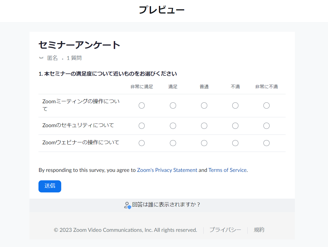Click the 普通 column header
The height and width of the screenshot is (247, 328).
(204, 87)
